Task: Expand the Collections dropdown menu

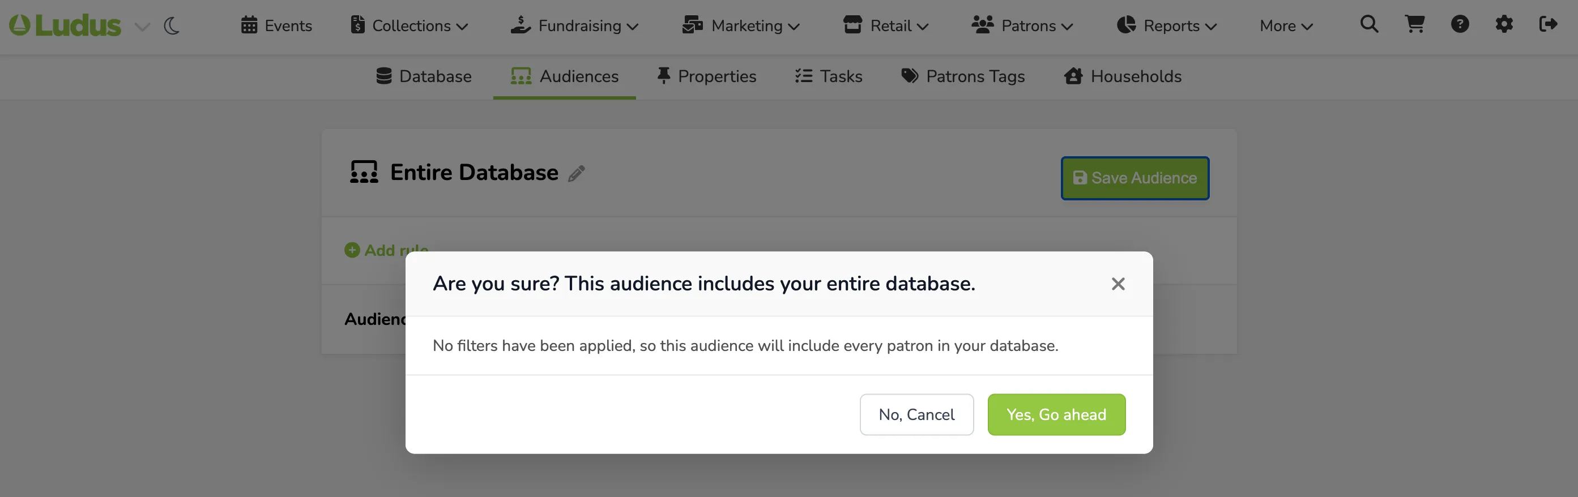Action: click(x=409, y=25)
